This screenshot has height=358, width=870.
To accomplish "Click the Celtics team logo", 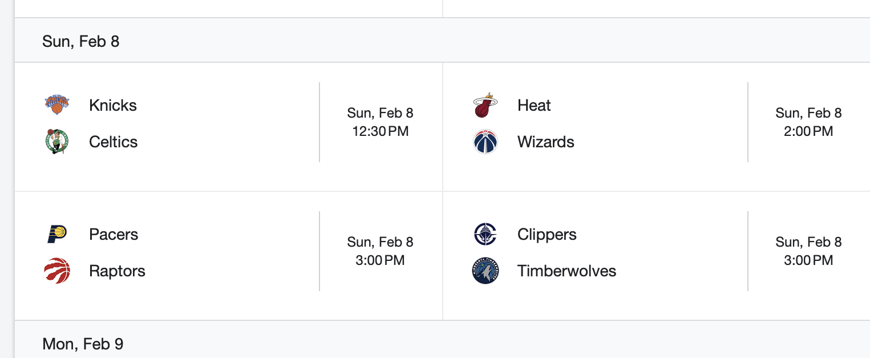I will [57, 142].
